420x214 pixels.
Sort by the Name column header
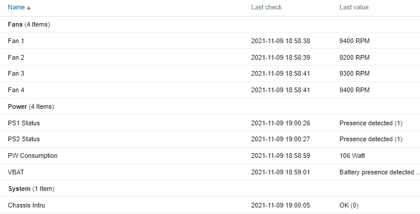[x=17, y=7]
